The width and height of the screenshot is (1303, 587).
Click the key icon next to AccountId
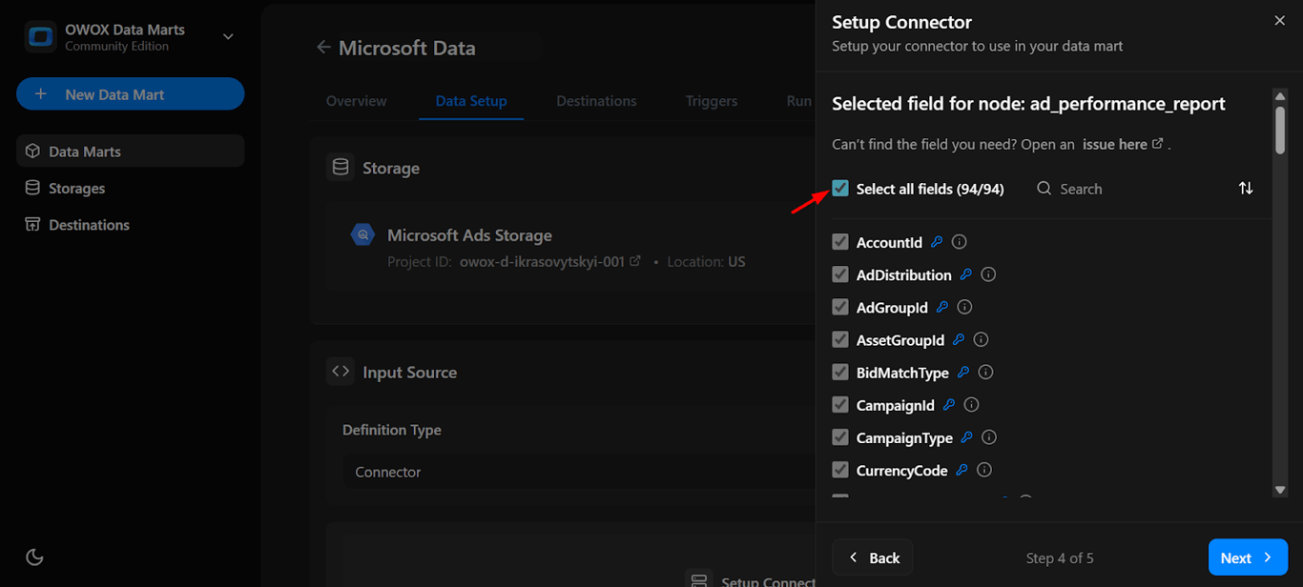[937, 242]
